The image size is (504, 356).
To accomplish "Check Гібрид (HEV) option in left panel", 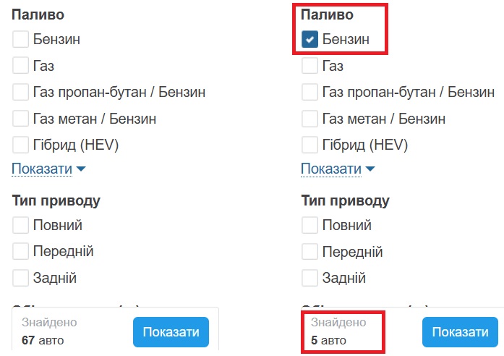I will (21, 145).
